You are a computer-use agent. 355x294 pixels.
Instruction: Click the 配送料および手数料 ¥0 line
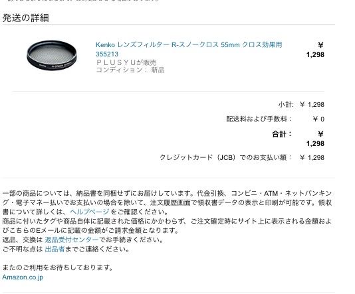[275, 119]
